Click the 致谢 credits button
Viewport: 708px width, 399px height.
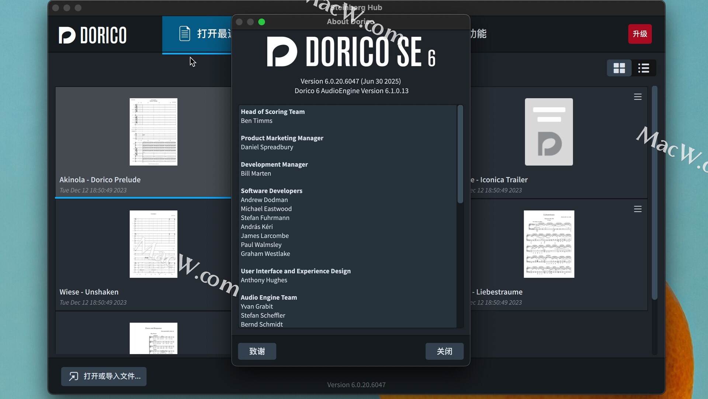point(257,351)
